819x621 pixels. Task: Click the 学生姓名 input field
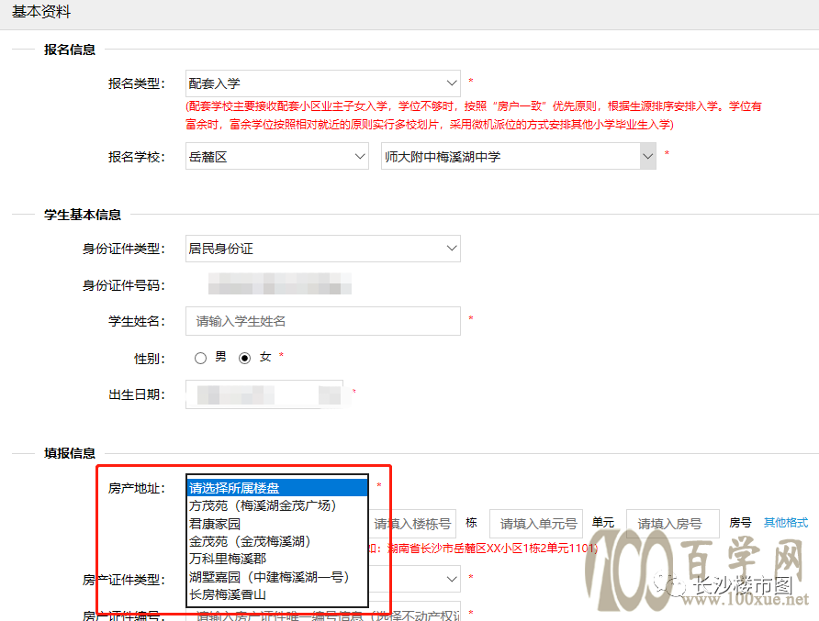coord(323,321)
